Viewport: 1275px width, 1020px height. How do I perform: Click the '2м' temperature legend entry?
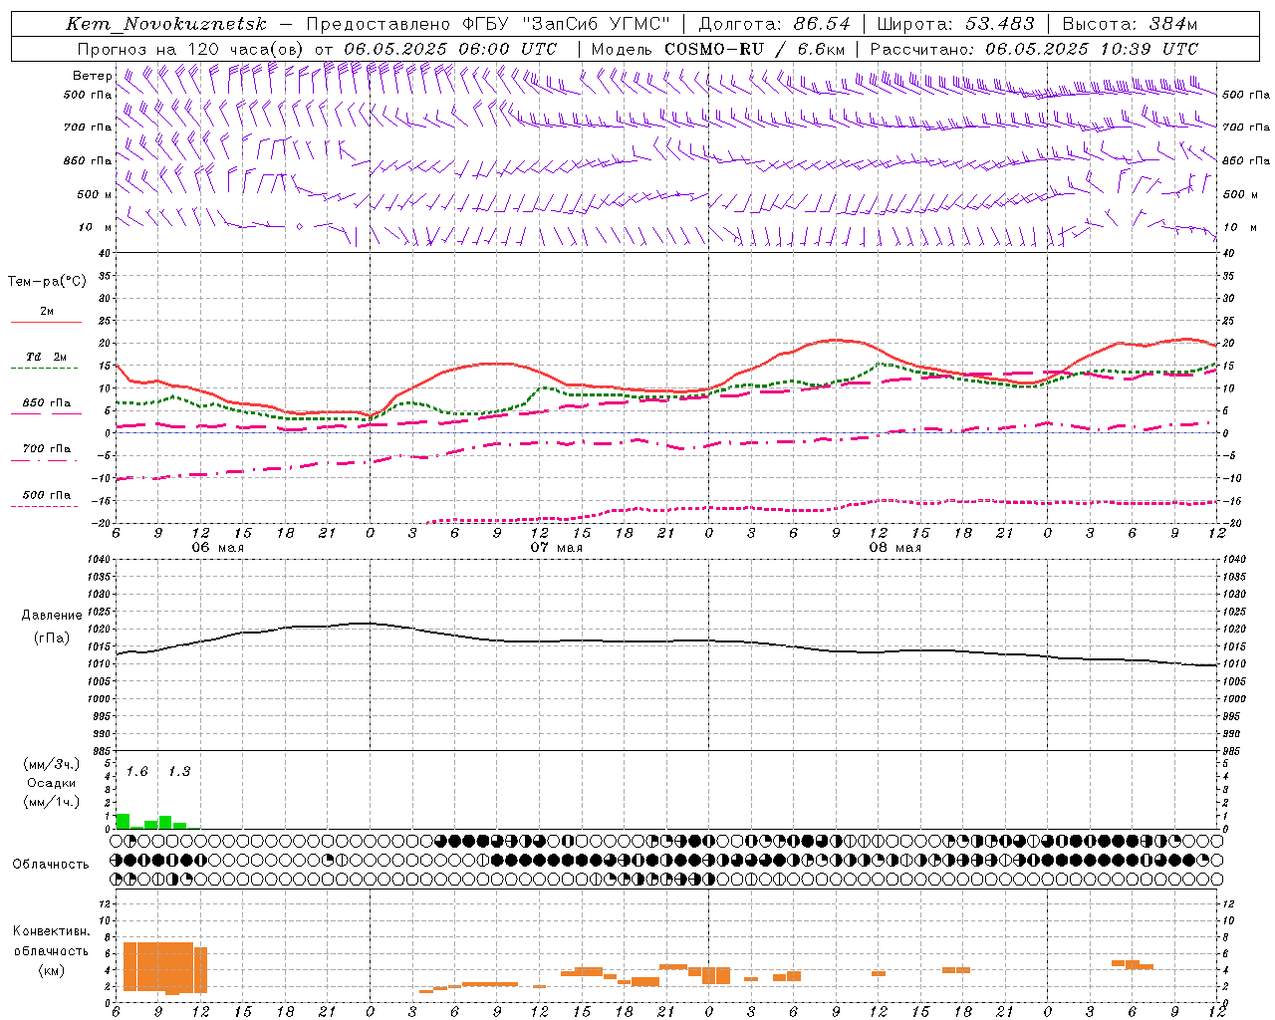[46, 311]
